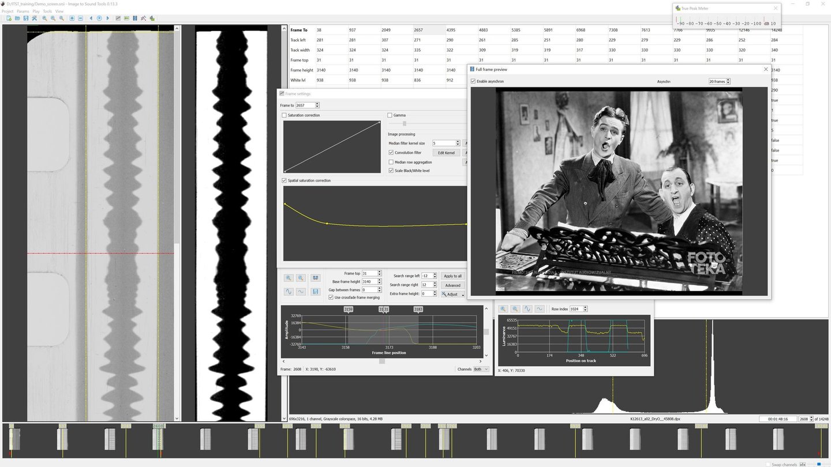
Task: Click large sine wave icon in frame panel
Action: coord(289,292)
